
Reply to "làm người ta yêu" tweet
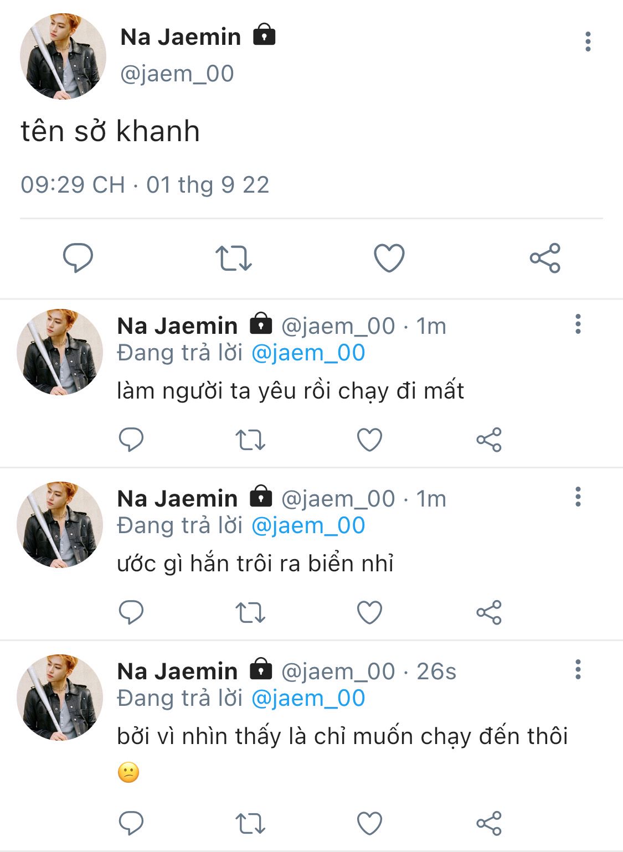pyautogui.click(x=131, y=440)
